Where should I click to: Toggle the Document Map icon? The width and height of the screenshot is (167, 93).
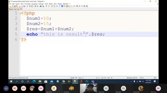[x=67, y=6]
